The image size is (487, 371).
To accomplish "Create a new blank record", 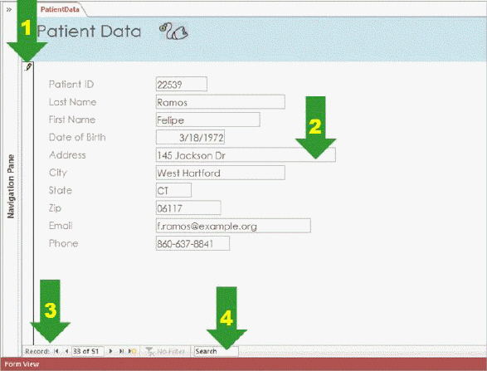I will [132, 351].
